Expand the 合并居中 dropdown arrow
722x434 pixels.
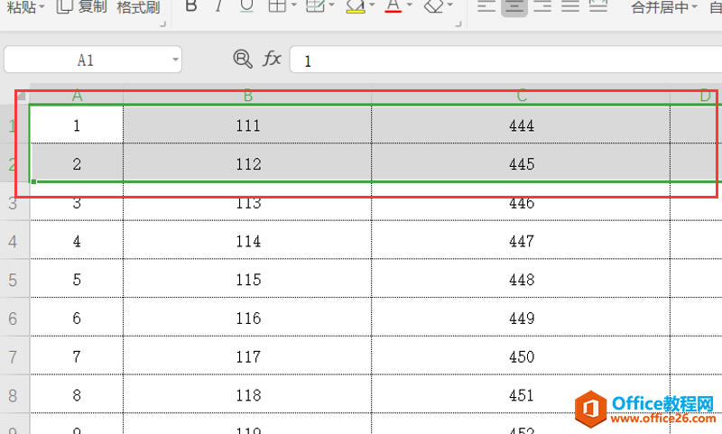tap(694, 7)
